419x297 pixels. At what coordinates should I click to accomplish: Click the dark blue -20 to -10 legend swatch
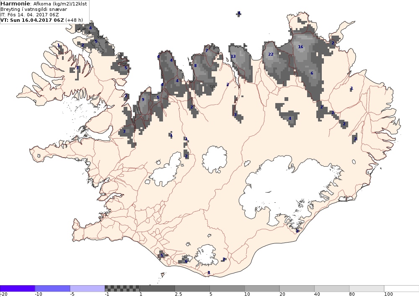(x=17, y=289)
